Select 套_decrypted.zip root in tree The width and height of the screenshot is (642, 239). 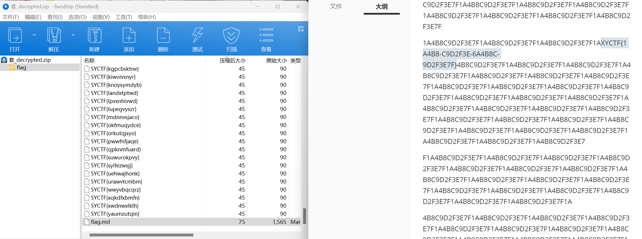click(30, 60)
